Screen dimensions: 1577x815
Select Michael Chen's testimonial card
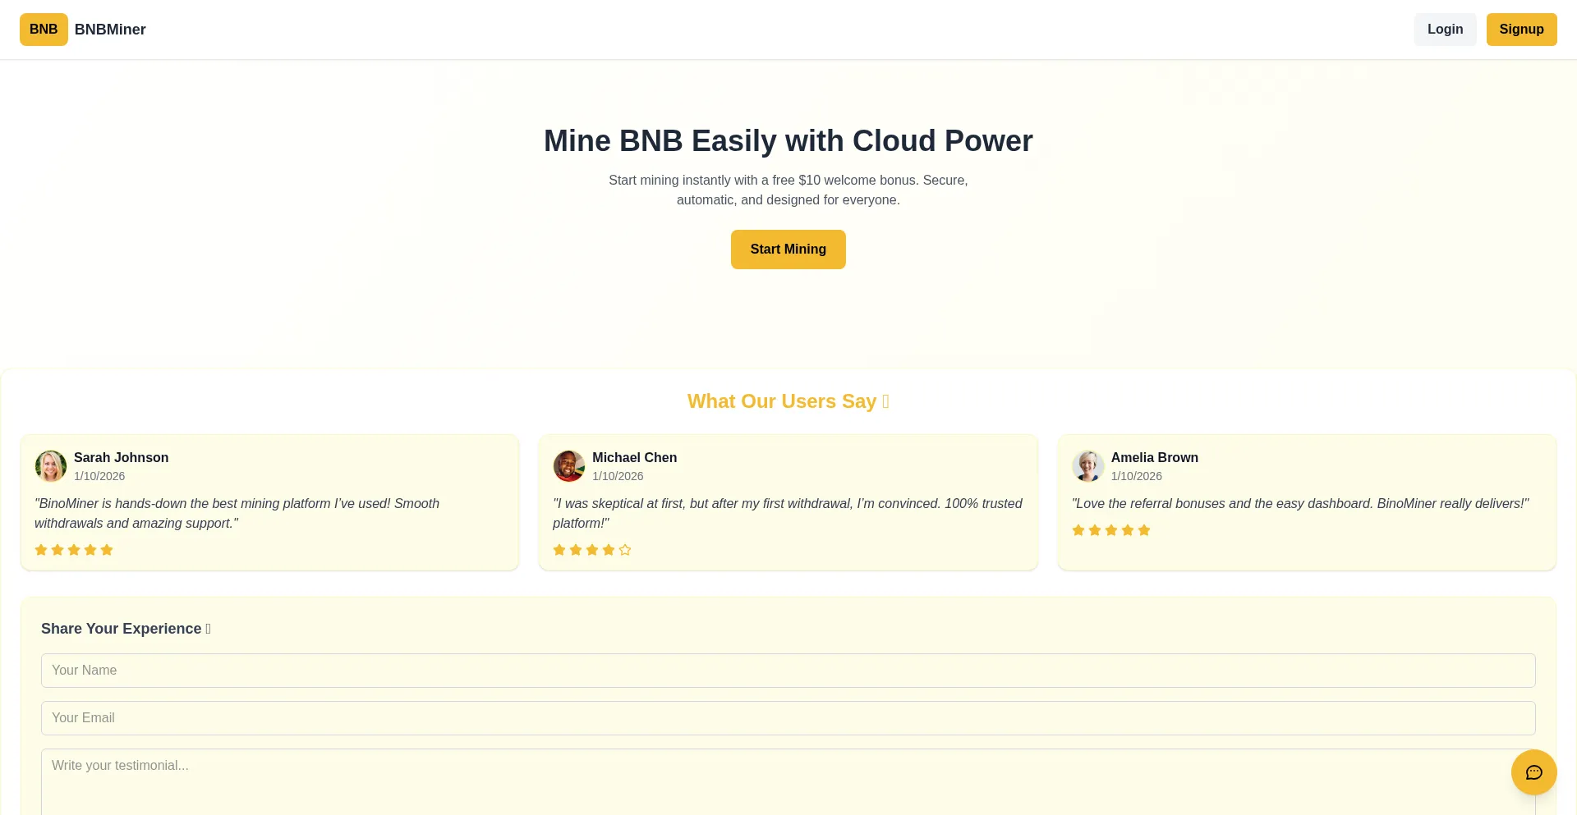click(x=788, y=501)
